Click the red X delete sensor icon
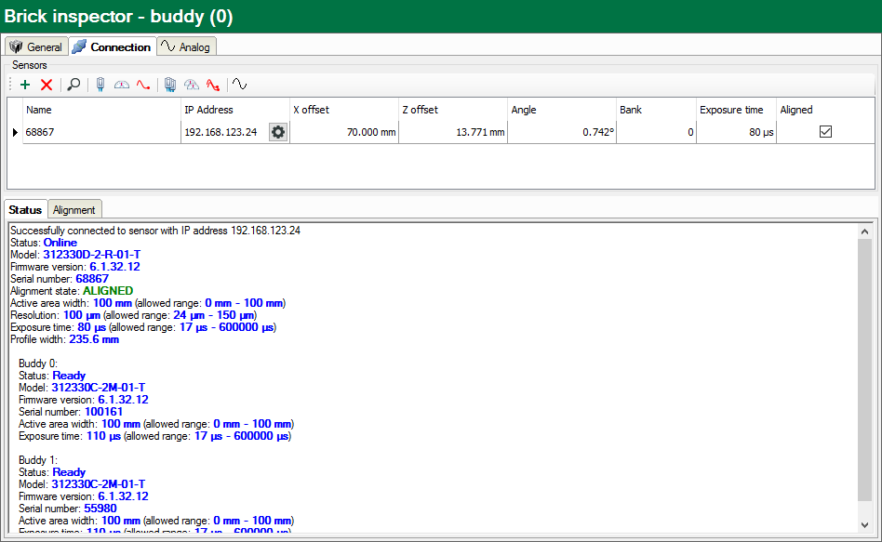The image size is (882, 542). click(x=47, y=85)
